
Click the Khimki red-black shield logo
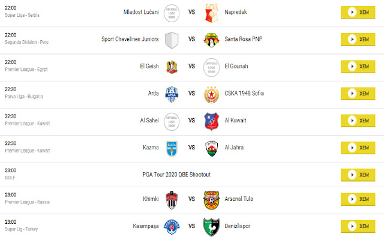coord(172,200)
